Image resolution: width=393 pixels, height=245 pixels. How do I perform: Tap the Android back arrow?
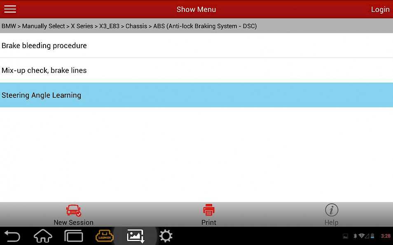pos(12,236)
